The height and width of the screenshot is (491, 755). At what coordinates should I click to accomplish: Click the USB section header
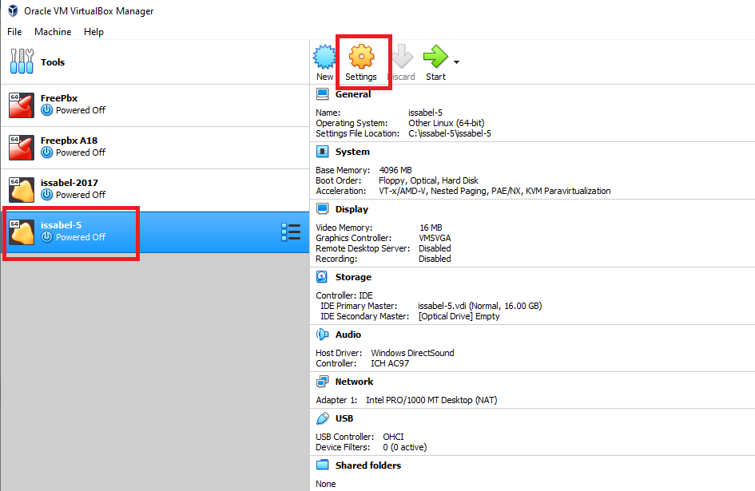(x=344, y=418)
